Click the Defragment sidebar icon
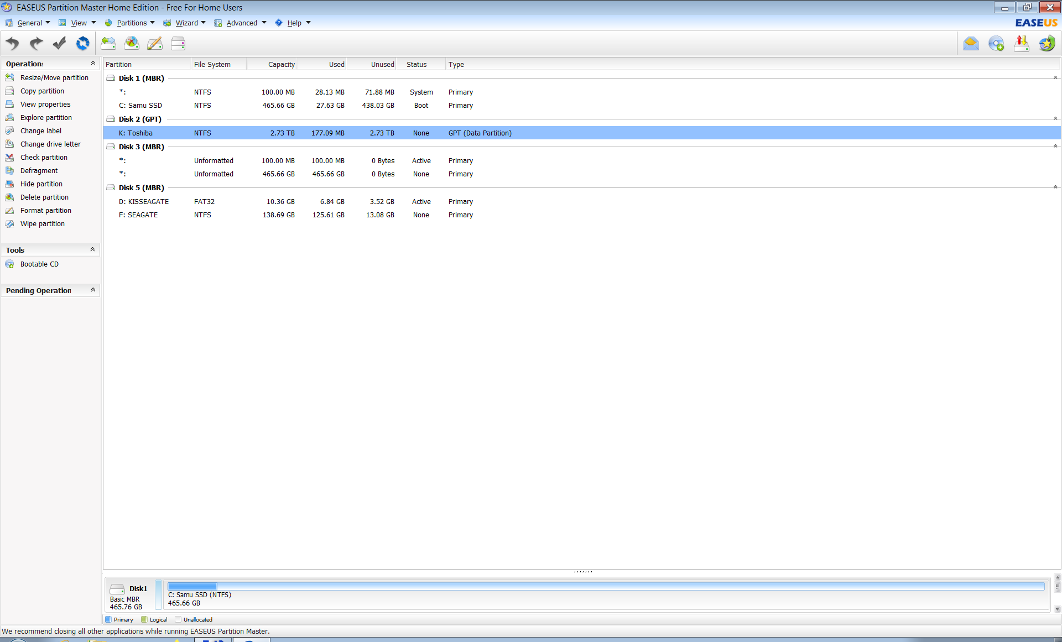The image size is (1062, 642). [9, 170]
